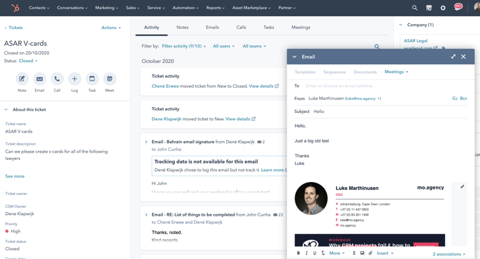Open the Reports menu
The image size is (480, 259).
[x=215, y=8]
